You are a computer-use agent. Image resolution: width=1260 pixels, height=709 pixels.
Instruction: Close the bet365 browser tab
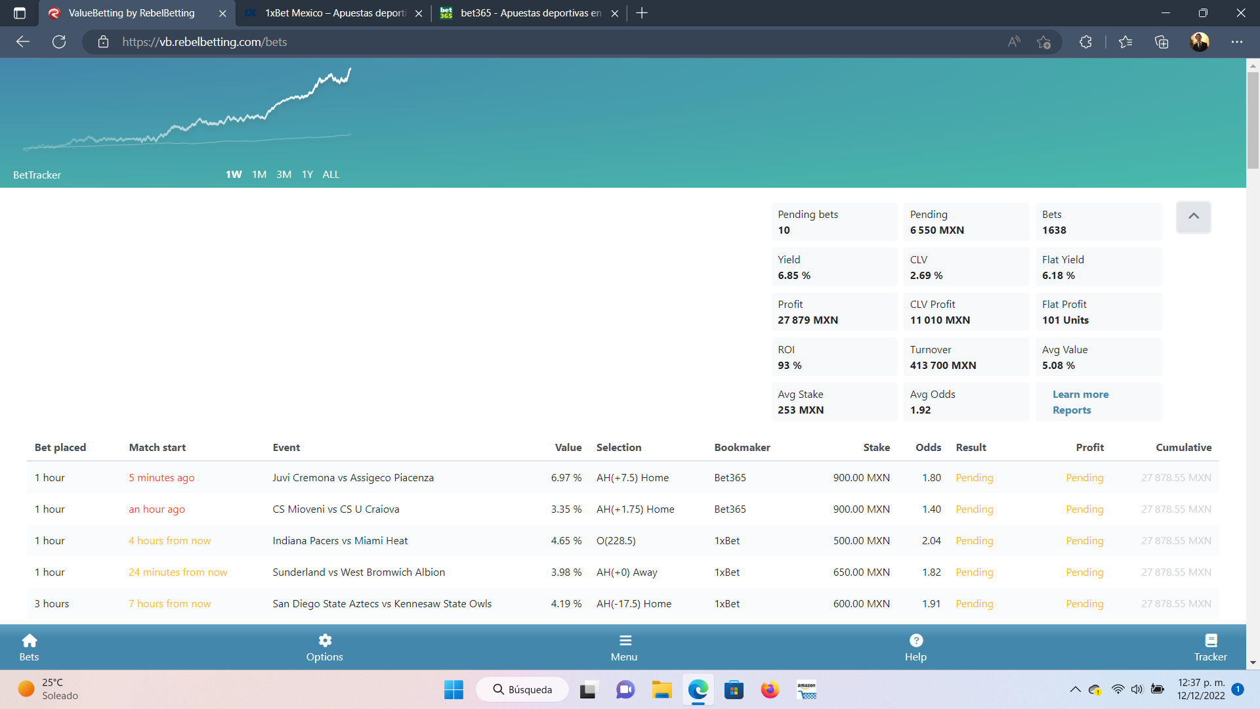click(x=614, y=13)
